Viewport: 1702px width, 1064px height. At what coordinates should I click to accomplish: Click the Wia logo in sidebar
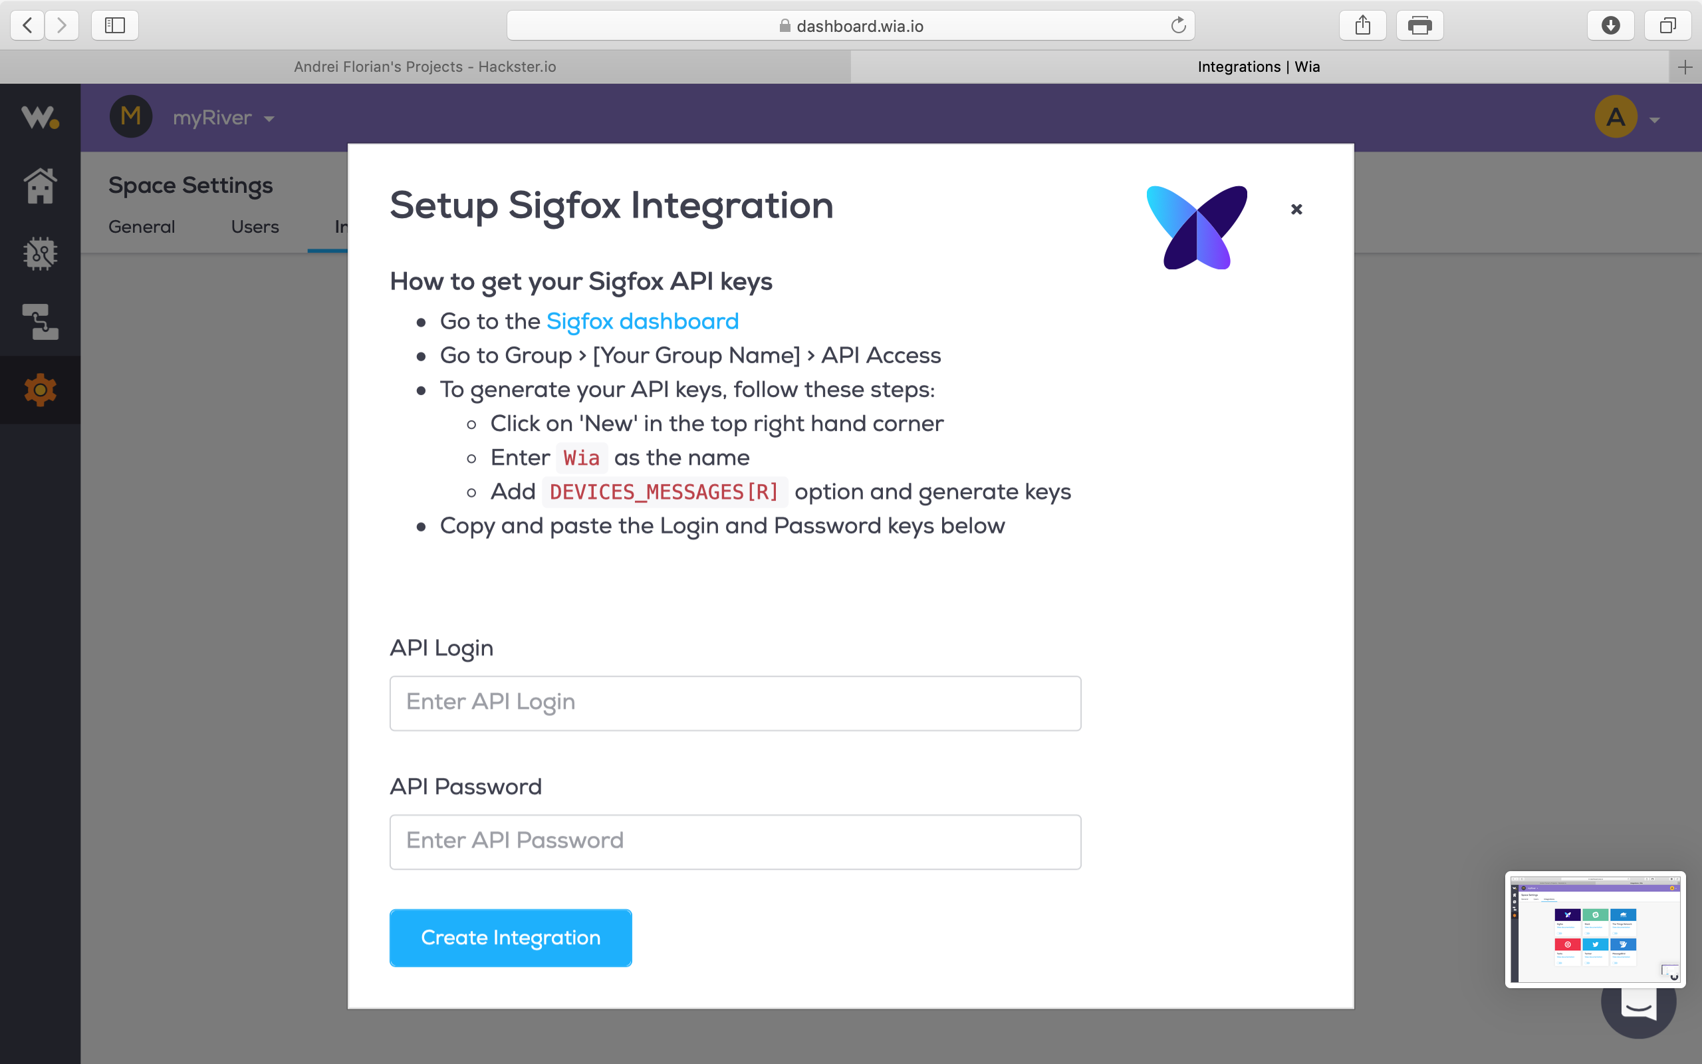point(40,117)
